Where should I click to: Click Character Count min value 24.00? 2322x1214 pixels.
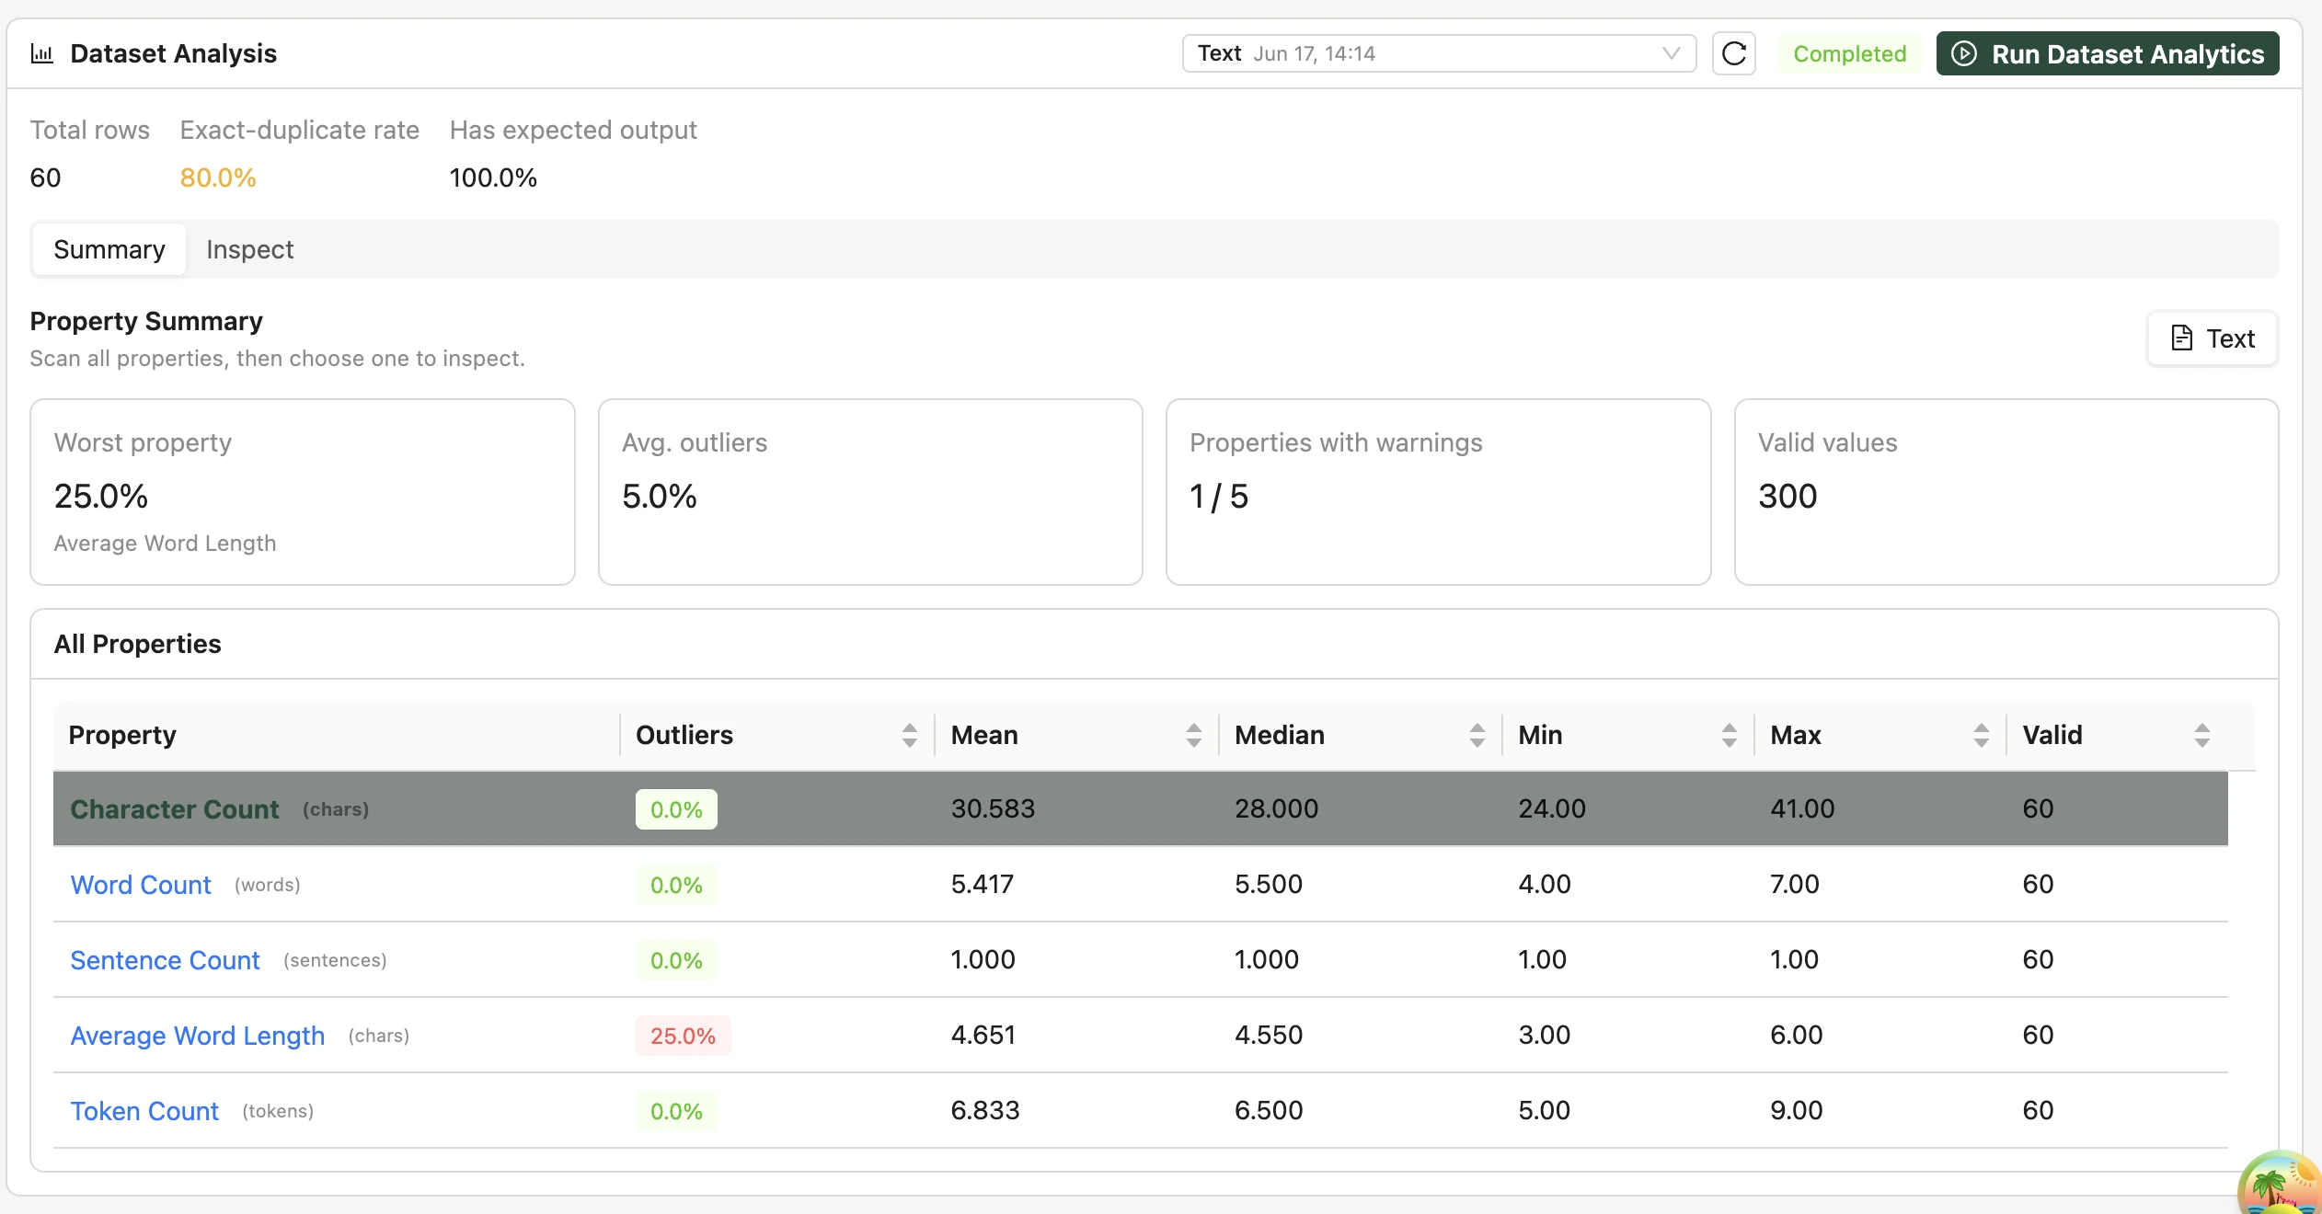1552,808
